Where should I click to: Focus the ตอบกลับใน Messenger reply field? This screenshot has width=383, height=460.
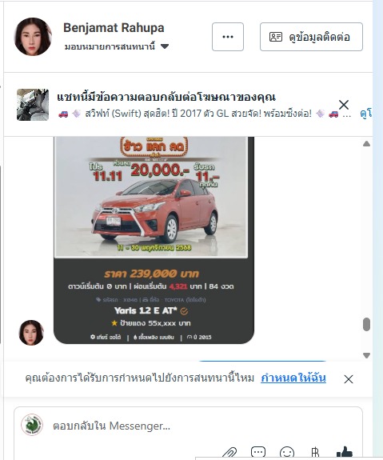(202, 426)
